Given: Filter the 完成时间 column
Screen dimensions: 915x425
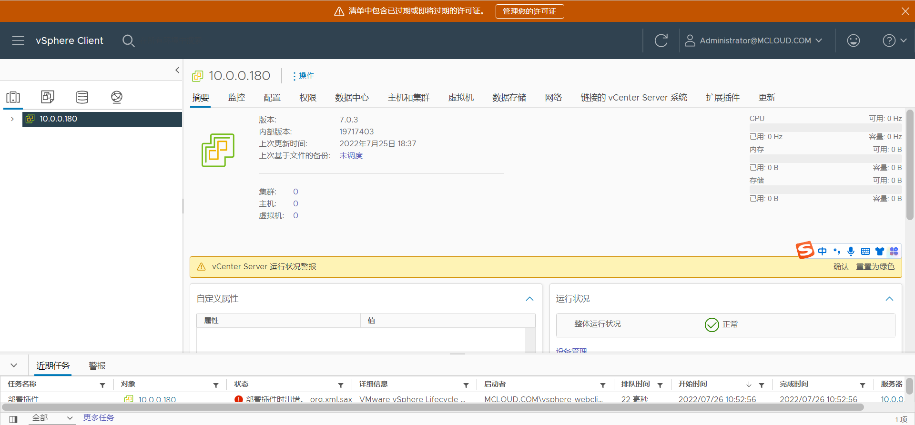Looking at the screenshot, I should point(863,385).
